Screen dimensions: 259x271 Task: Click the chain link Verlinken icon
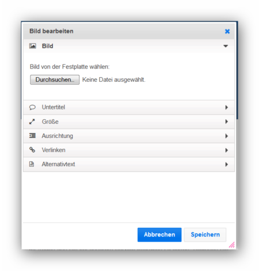[x=32, y=150]
